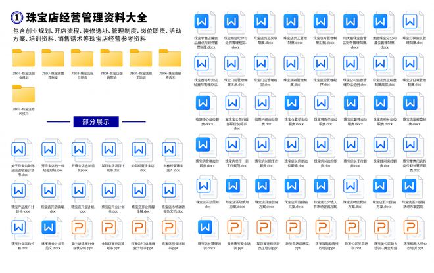The image size is (434, 273).
Task: Select 珠宝销售人员心态培训.ppt presentation
Action: [414, 229]
